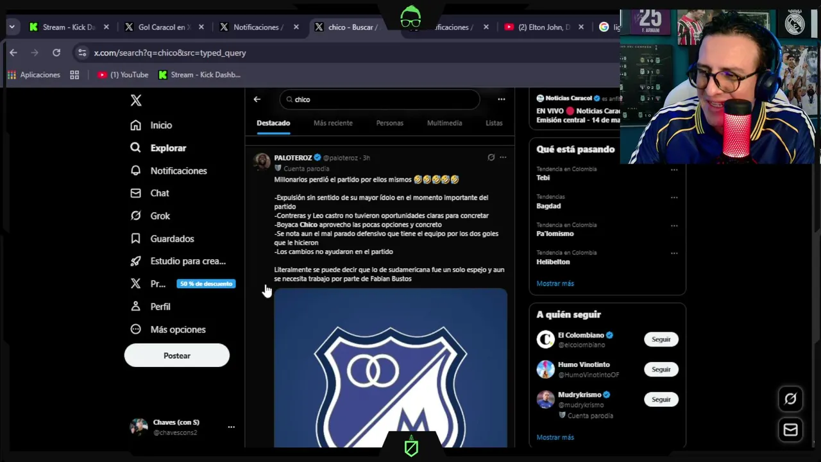
Task: Open the Helibelton trend
Action: coord(553,262)
